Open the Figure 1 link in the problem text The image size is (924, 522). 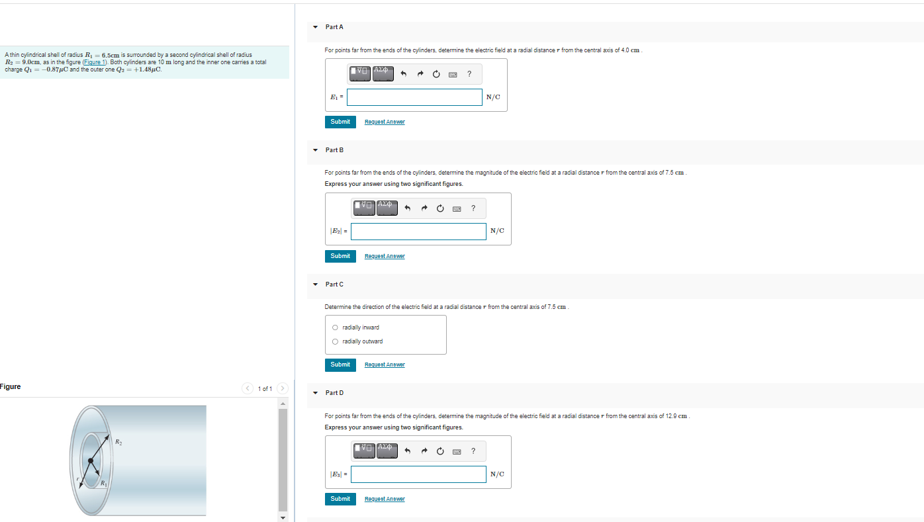click(x=94, y=62)
